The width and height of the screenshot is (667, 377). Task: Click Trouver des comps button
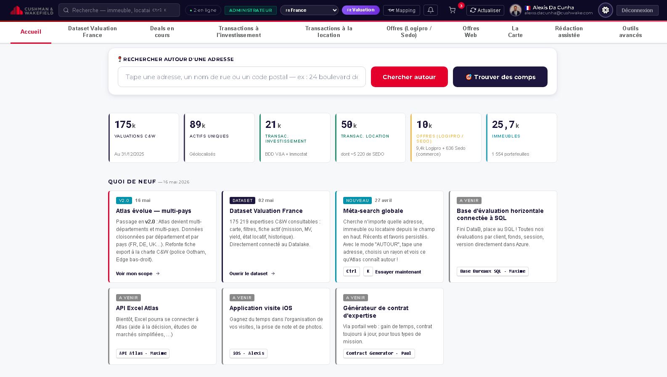(500, 77)
